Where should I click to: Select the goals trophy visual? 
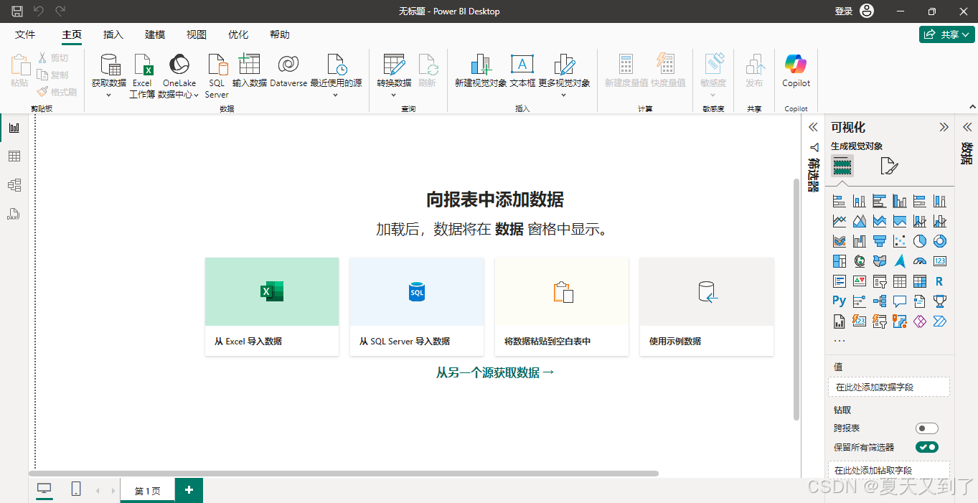tap(940, 301)
